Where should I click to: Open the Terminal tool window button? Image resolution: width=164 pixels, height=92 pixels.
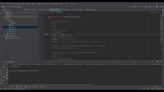28,87
